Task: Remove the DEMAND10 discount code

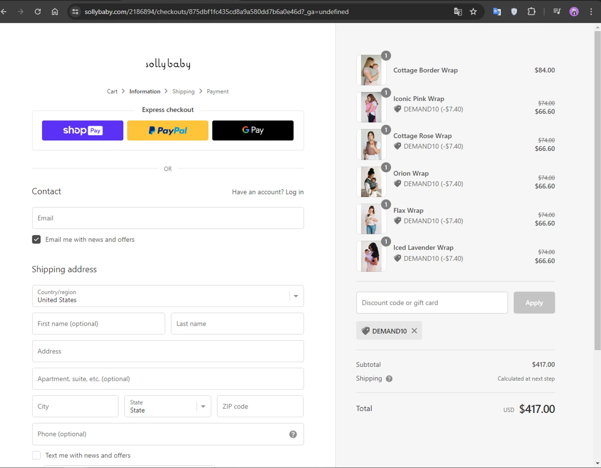Action: coord(414,331)
